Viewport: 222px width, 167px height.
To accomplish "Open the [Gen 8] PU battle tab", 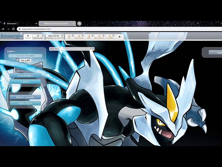I will [54, 37].
